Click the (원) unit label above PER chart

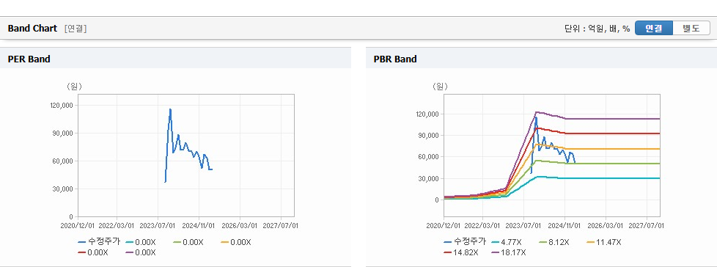pos(74,86)
